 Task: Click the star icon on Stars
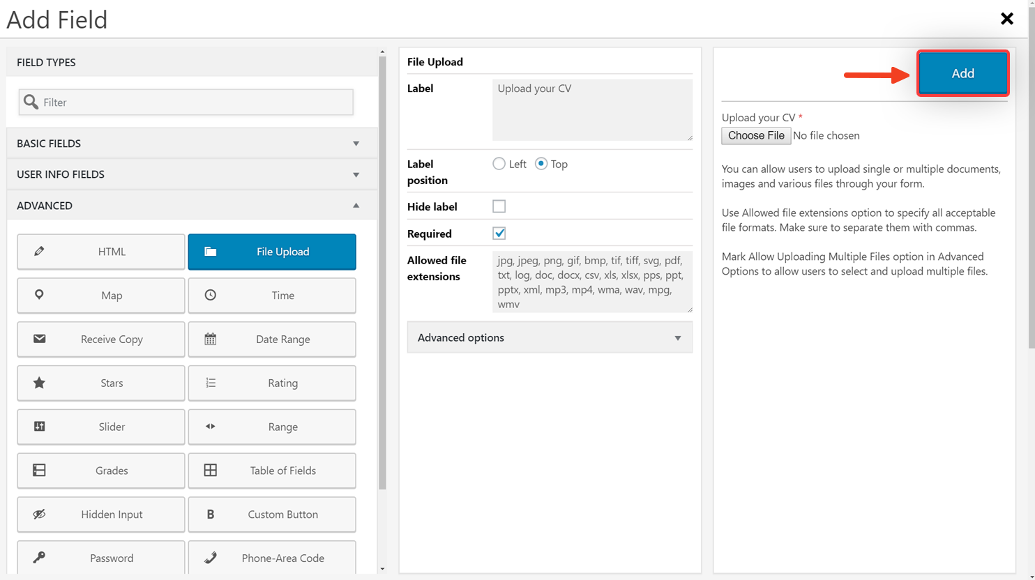[x=39, y=383]
